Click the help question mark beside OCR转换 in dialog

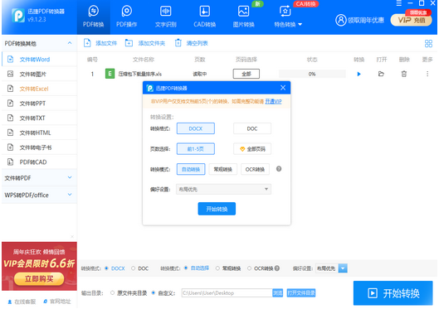pyautogui.click(x=279, y=169)
